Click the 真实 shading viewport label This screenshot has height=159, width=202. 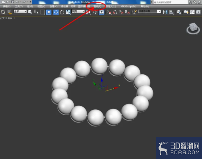click(x=10, y=18)
